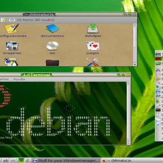Image resolution: width=163 pixels, height=163 pixels.
Task: Click the blue globe icon in side menu
Action: [158, 92]
